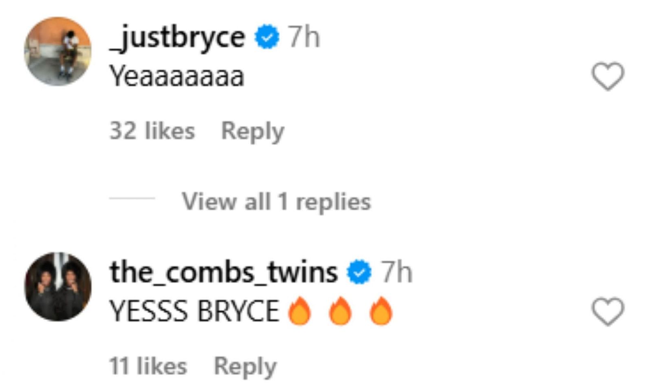
Task: Select the YESSS BRYCE comment text
Action: point(194,312)
